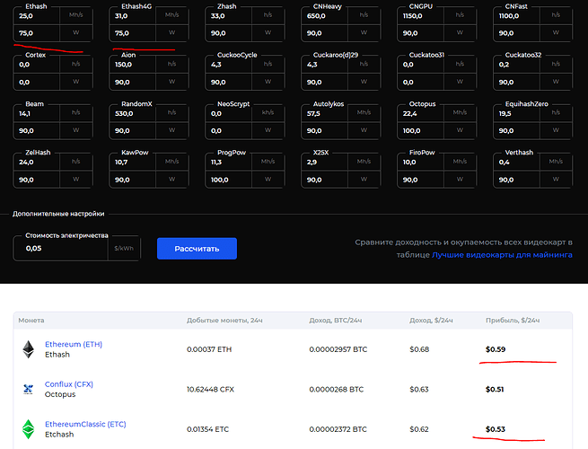Edit the Aion hashrate field 150,0
This screenshot has height=449, width=588.
133,65
